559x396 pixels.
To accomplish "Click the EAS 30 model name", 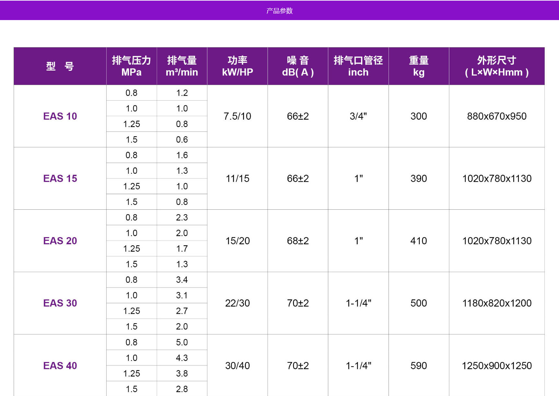I will point(60,303).
